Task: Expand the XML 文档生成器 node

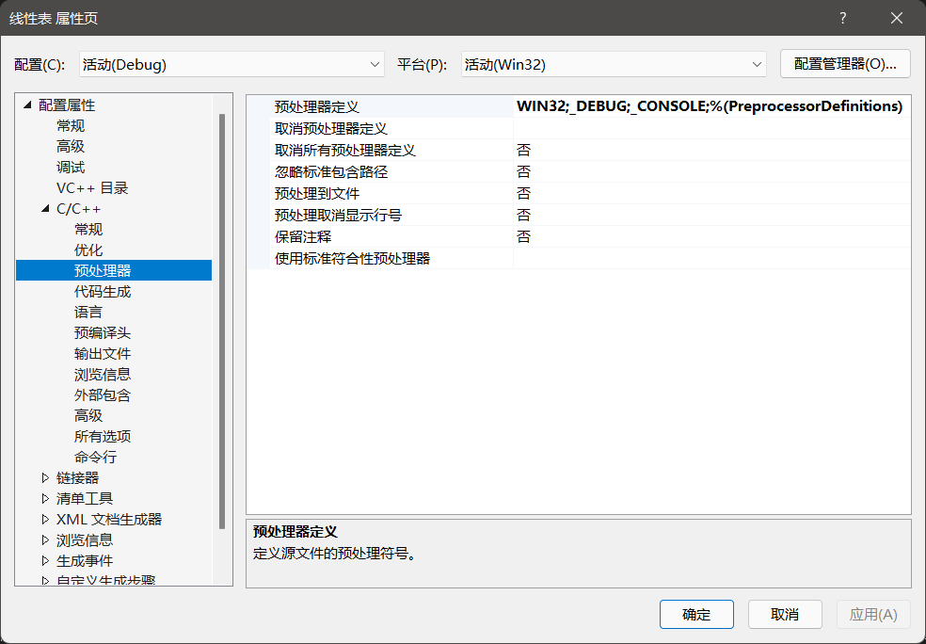Action: click(44, 519)
